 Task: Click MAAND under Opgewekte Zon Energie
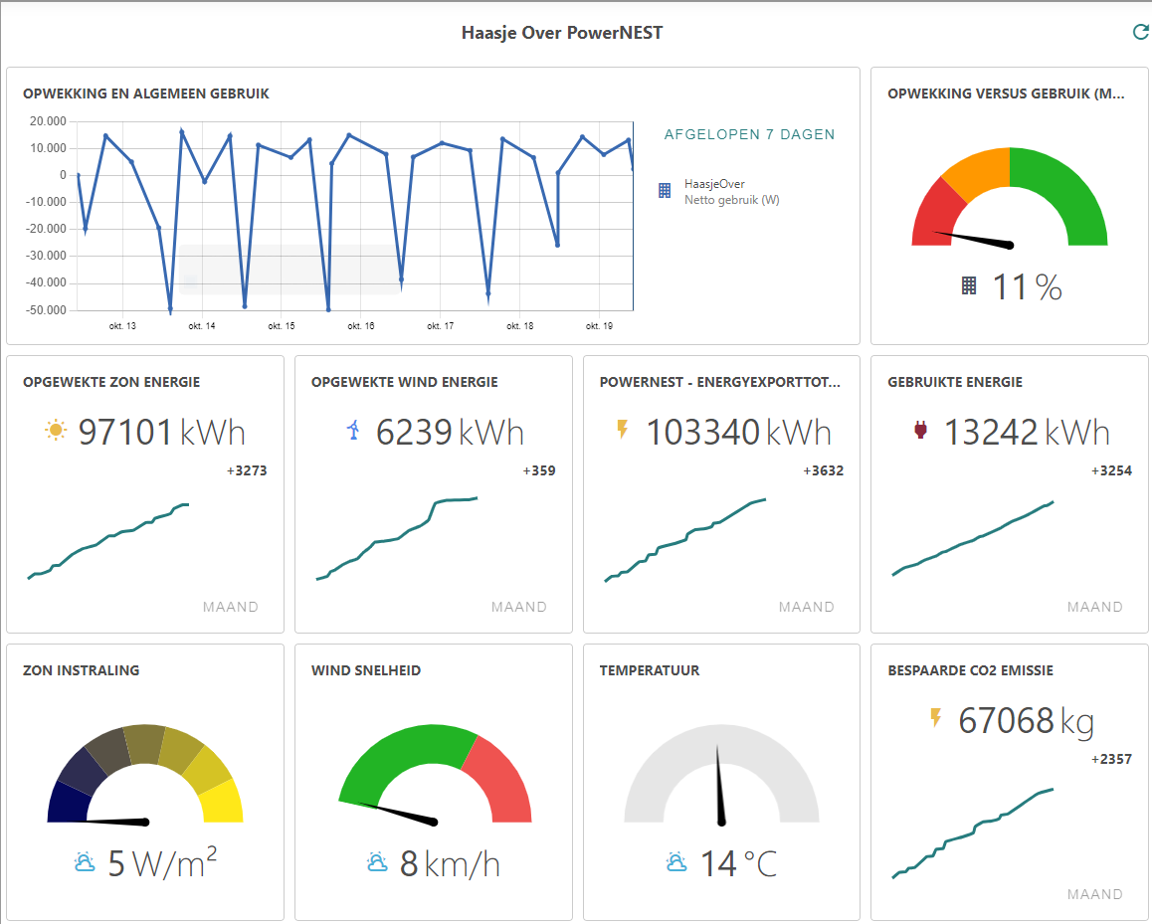[x=231, y=607]
